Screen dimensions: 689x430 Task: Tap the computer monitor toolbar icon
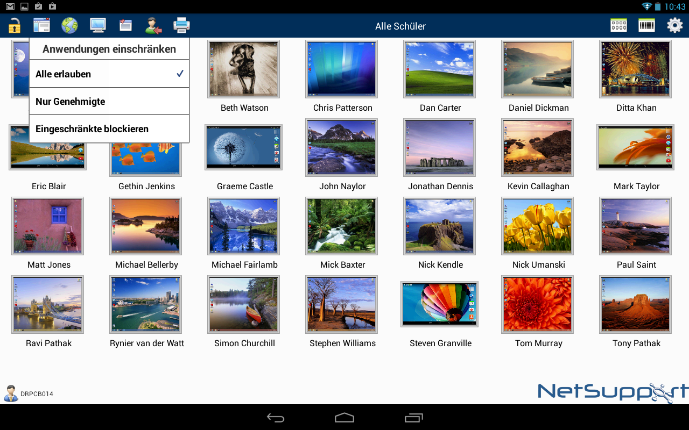(x=97, y=25)
